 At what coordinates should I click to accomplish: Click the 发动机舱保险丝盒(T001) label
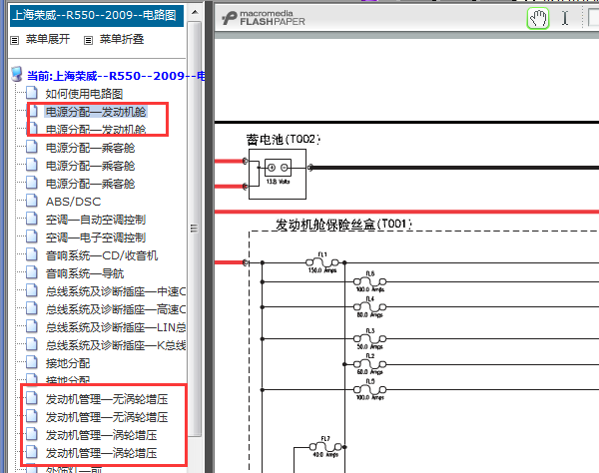[343, 225]
